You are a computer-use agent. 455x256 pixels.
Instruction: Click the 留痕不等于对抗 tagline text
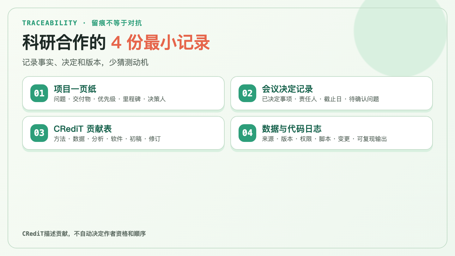click(x=117, y=23)
